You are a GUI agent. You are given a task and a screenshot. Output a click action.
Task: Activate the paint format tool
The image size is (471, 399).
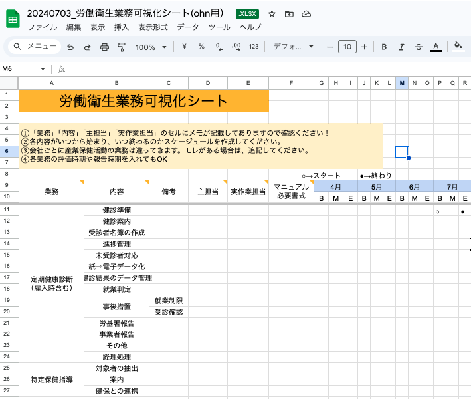click(122, 47)
